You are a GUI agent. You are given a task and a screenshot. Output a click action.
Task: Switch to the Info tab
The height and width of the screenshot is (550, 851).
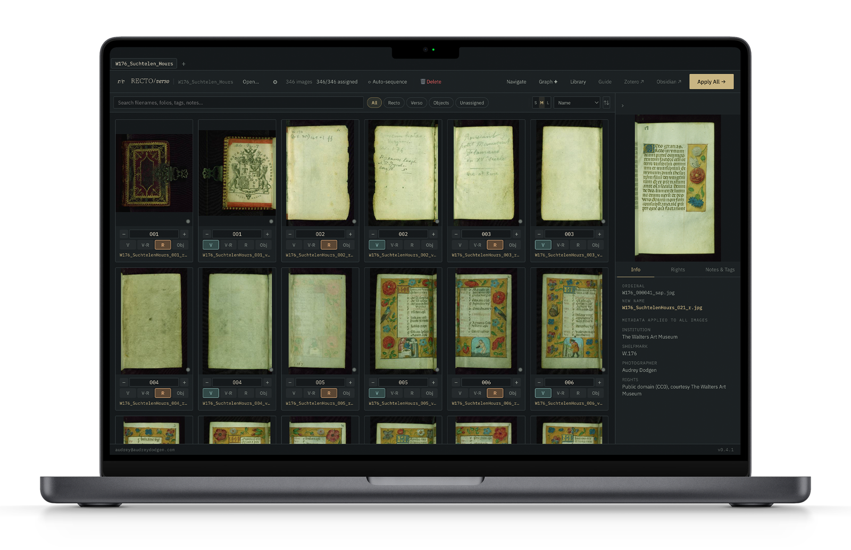pyautogui.click(x=636, y=269)
